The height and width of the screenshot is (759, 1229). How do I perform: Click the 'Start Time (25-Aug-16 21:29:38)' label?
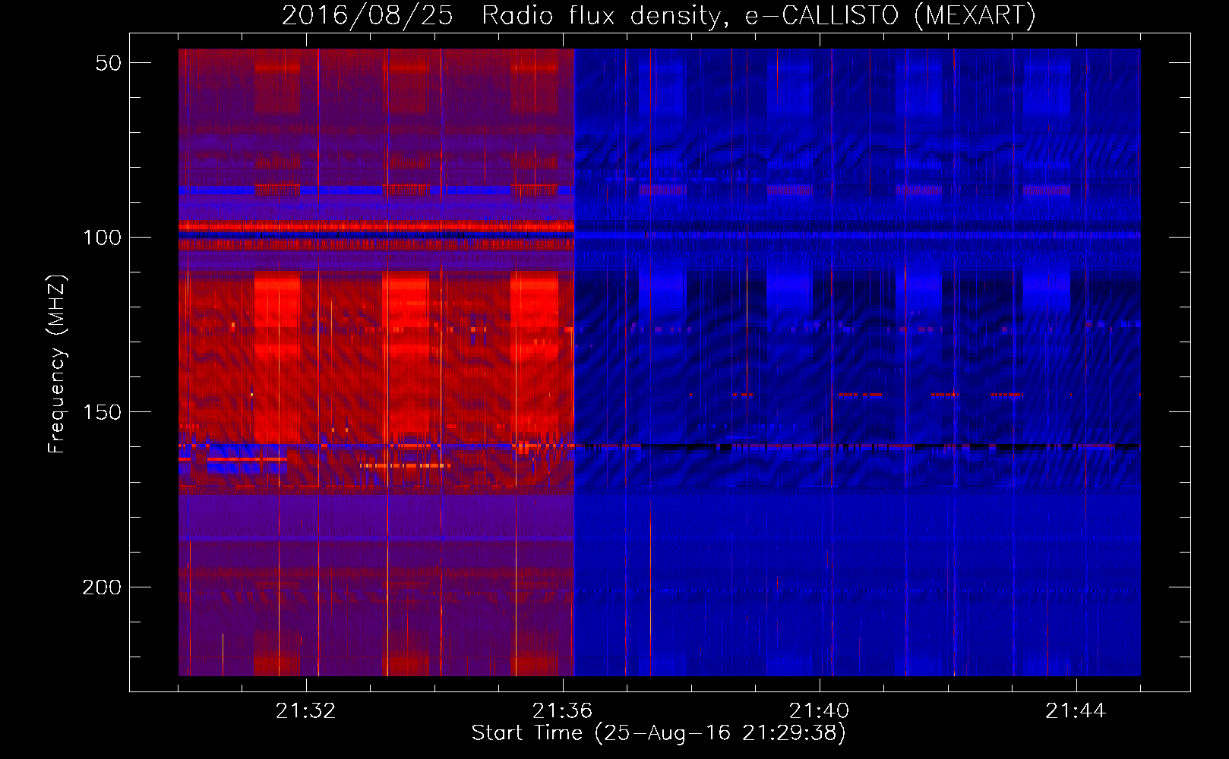coord(659,733)
